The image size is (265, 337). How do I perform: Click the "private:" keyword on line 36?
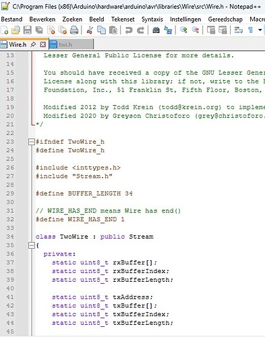click(x=59, y=254)
